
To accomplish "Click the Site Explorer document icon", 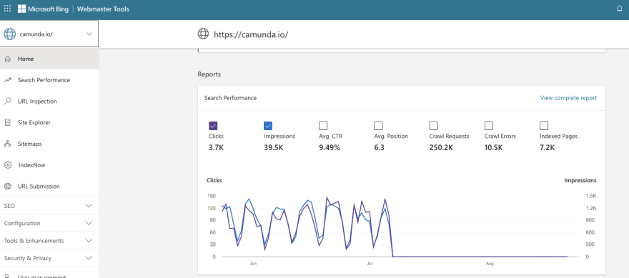I will click(x=7, y=123).
